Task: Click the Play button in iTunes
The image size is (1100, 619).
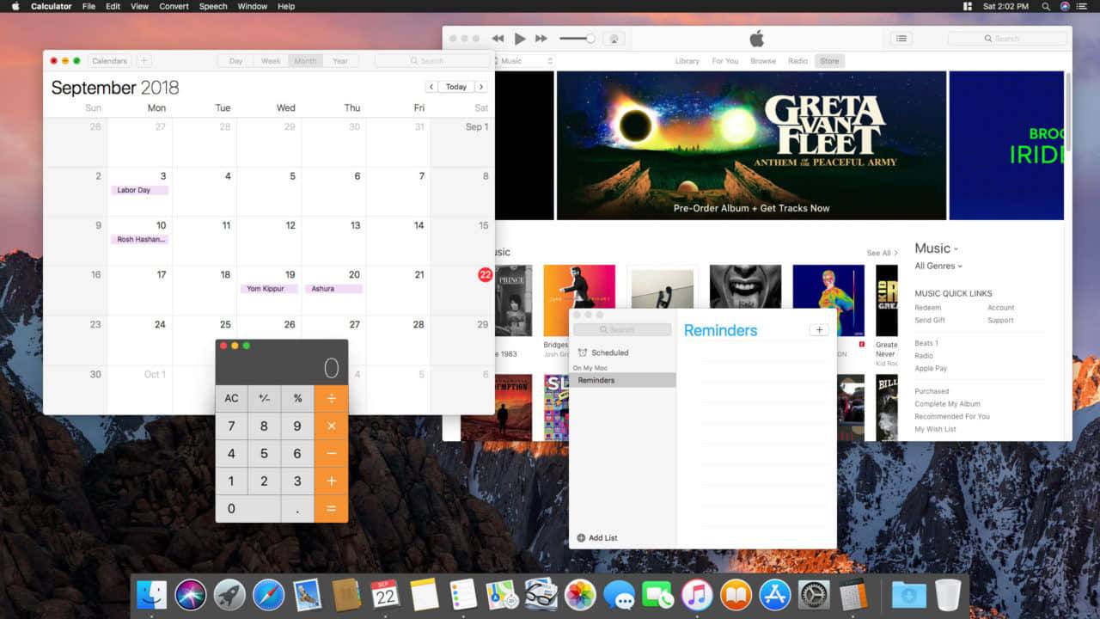Action: (x=520, y=39)
